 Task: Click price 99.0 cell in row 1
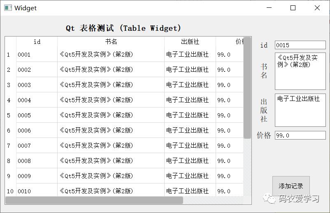coord(230,55)
